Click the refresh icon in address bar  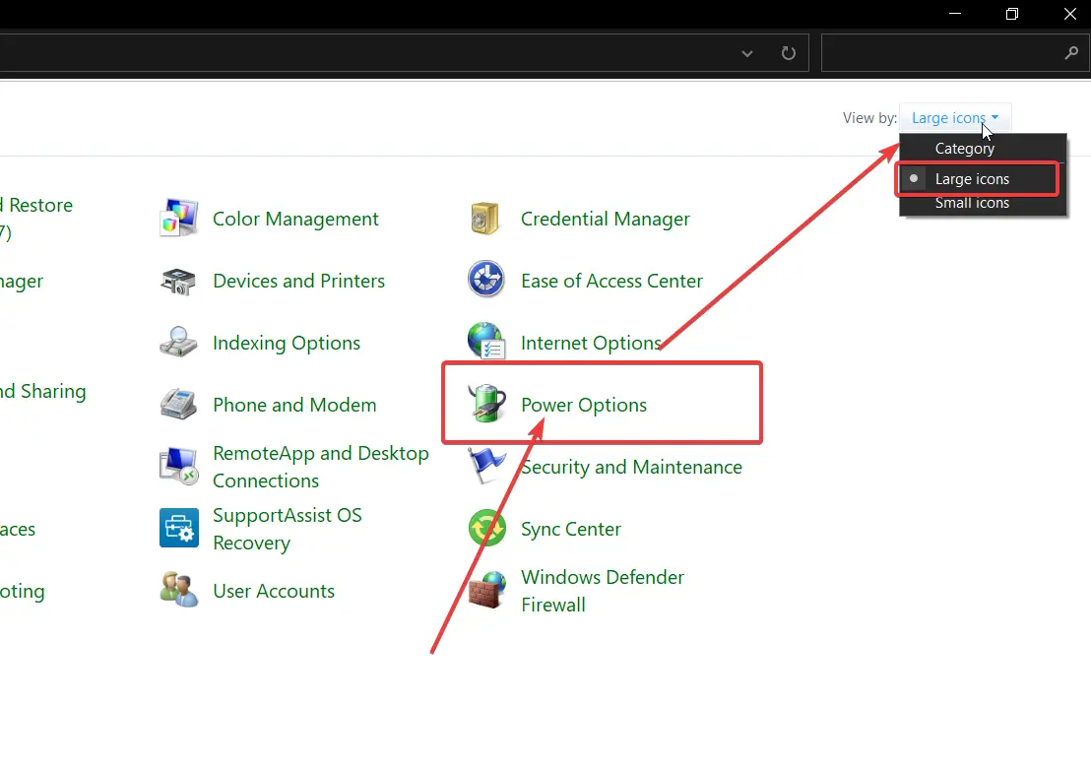(x=789, y=53)
